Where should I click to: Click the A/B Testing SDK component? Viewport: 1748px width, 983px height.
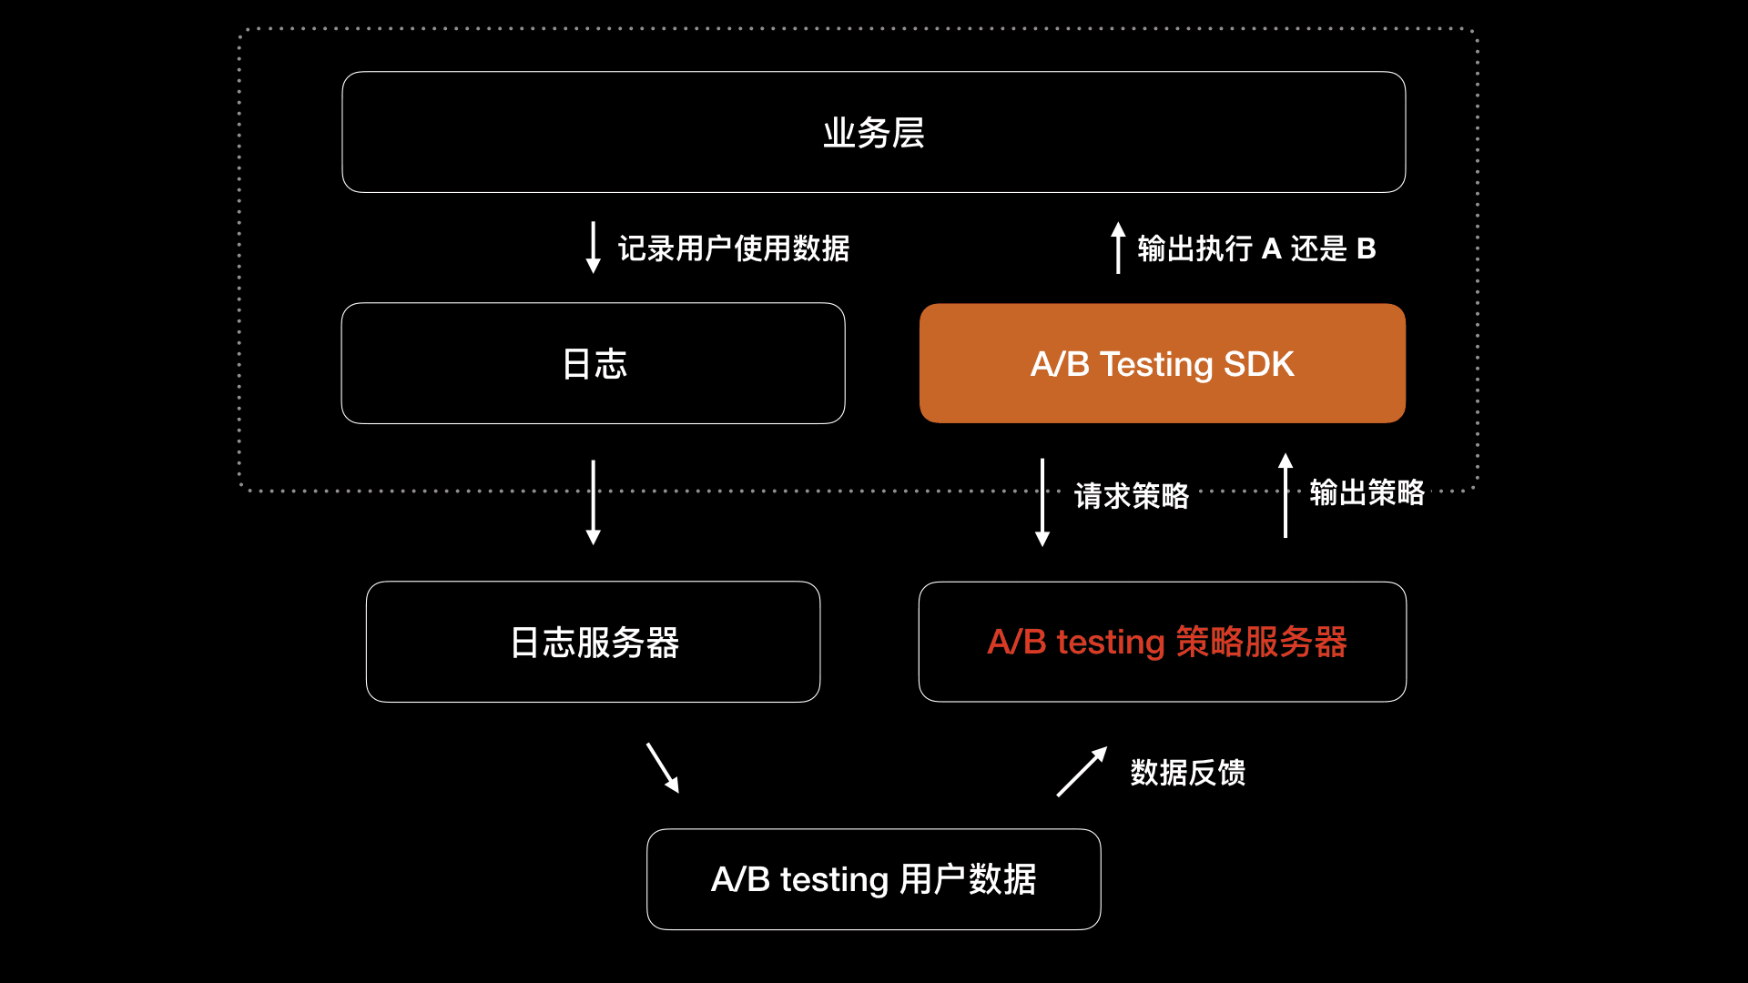1161,362
